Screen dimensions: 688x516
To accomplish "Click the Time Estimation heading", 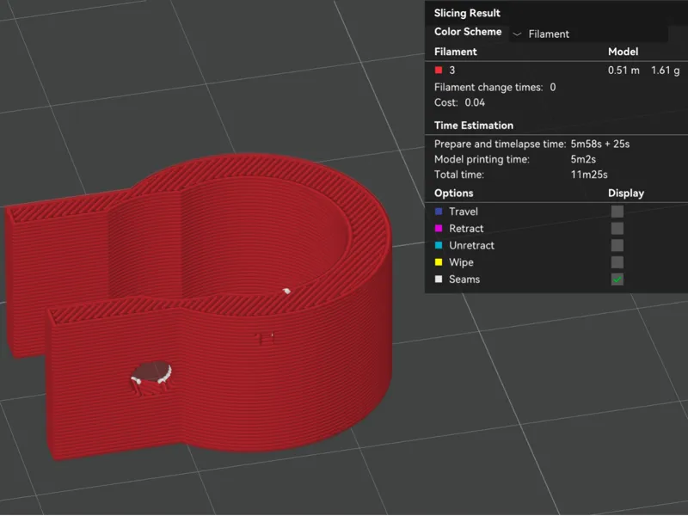I will pyautogui.click(x=474, y=126).
